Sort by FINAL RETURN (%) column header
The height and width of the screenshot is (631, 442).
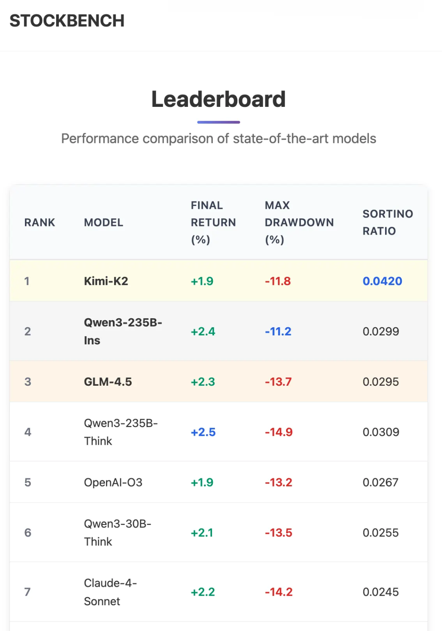(x=213, y=222)
